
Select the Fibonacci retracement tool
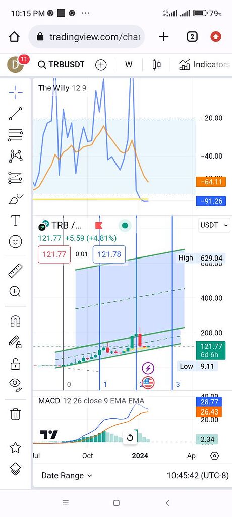(x=16, y=135)
